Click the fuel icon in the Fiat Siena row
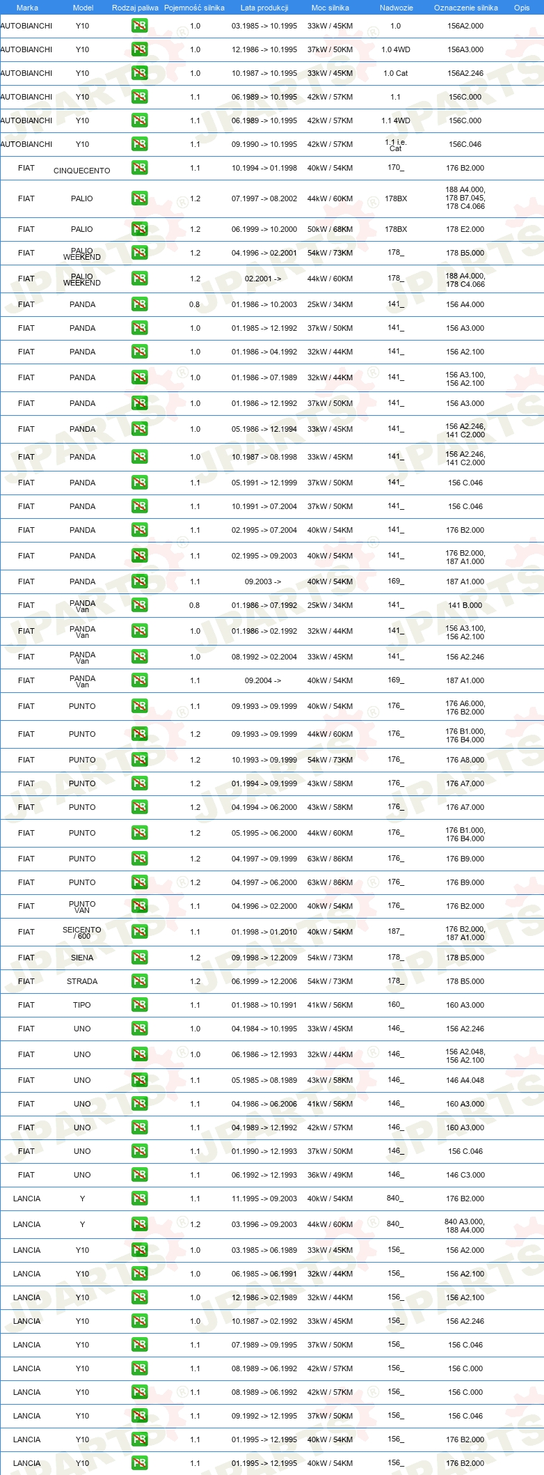Viewport: 544px width, 1475px height. click(139, 958)
